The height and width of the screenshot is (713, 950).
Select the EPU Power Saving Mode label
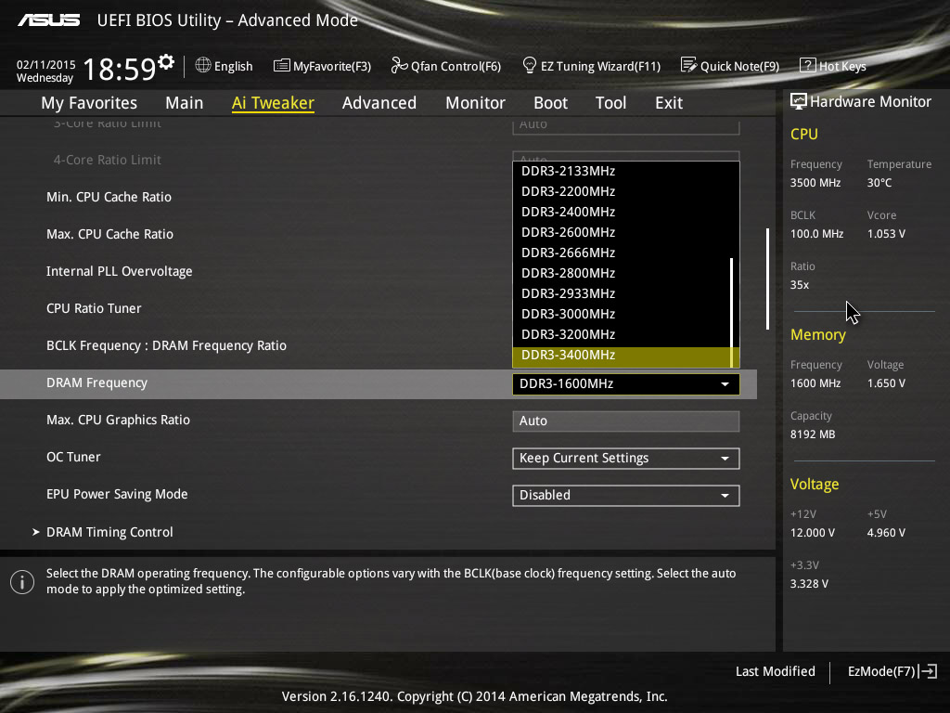117,494
